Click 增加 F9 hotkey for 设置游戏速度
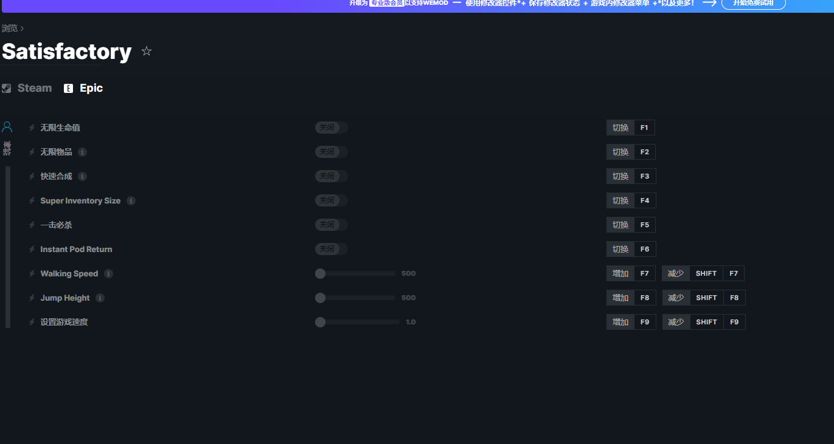This screenshot has height=444, width=834. [x=631, y=322]
